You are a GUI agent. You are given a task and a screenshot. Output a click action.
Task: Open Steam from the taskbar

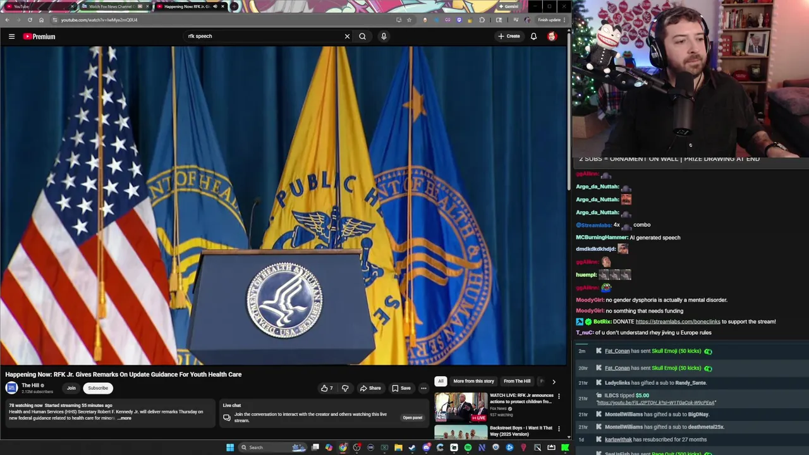[412, 447]
